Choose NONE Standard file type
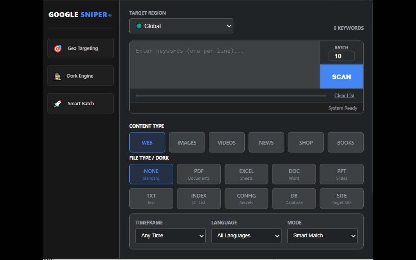Screen dimensions: 416x260 click(x=151, y=174)
